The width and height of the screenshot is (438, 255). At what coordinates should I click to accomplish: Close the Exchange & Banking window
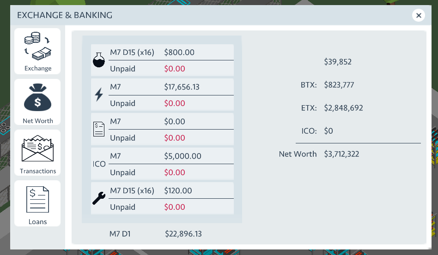419,15
